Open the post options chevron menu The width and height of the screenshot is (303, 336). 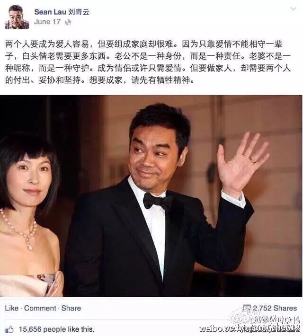293,9
